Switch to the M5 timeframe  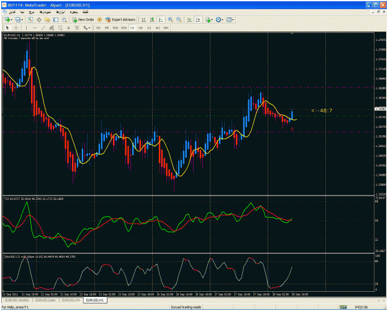pos(107,28)
